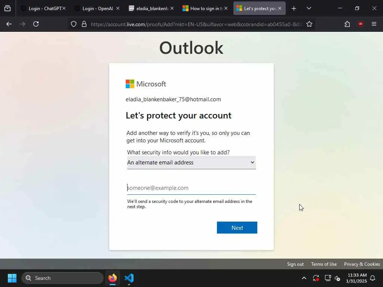
Task: Close the Login - OpenAI tab
Action: (118, 8)
